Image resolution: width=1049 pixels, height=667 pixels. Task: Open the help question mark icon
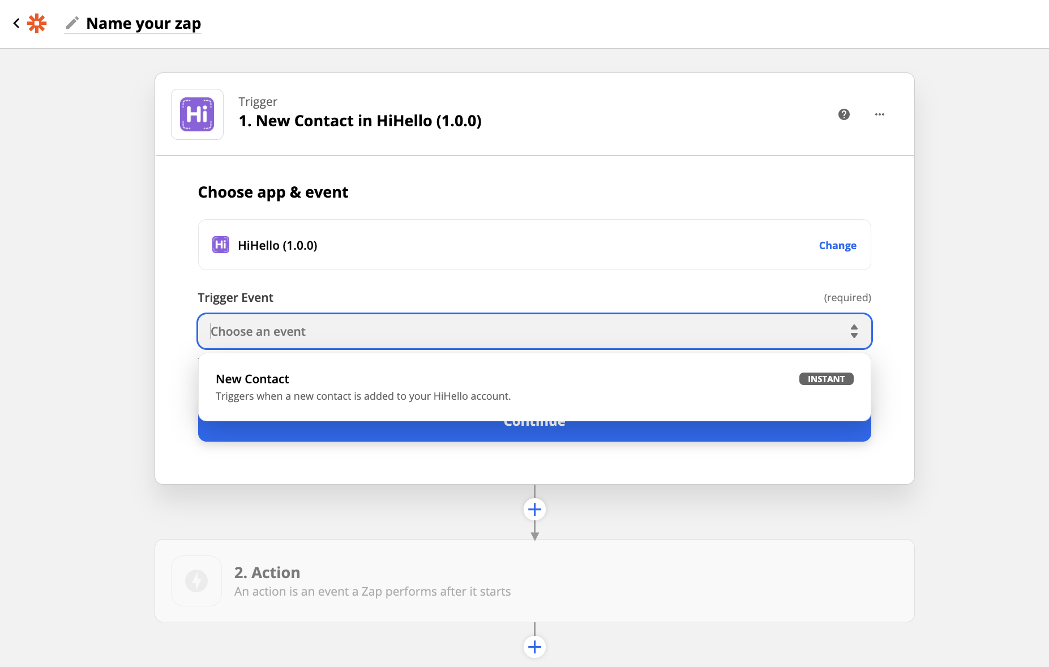click(x=844, y=114)
